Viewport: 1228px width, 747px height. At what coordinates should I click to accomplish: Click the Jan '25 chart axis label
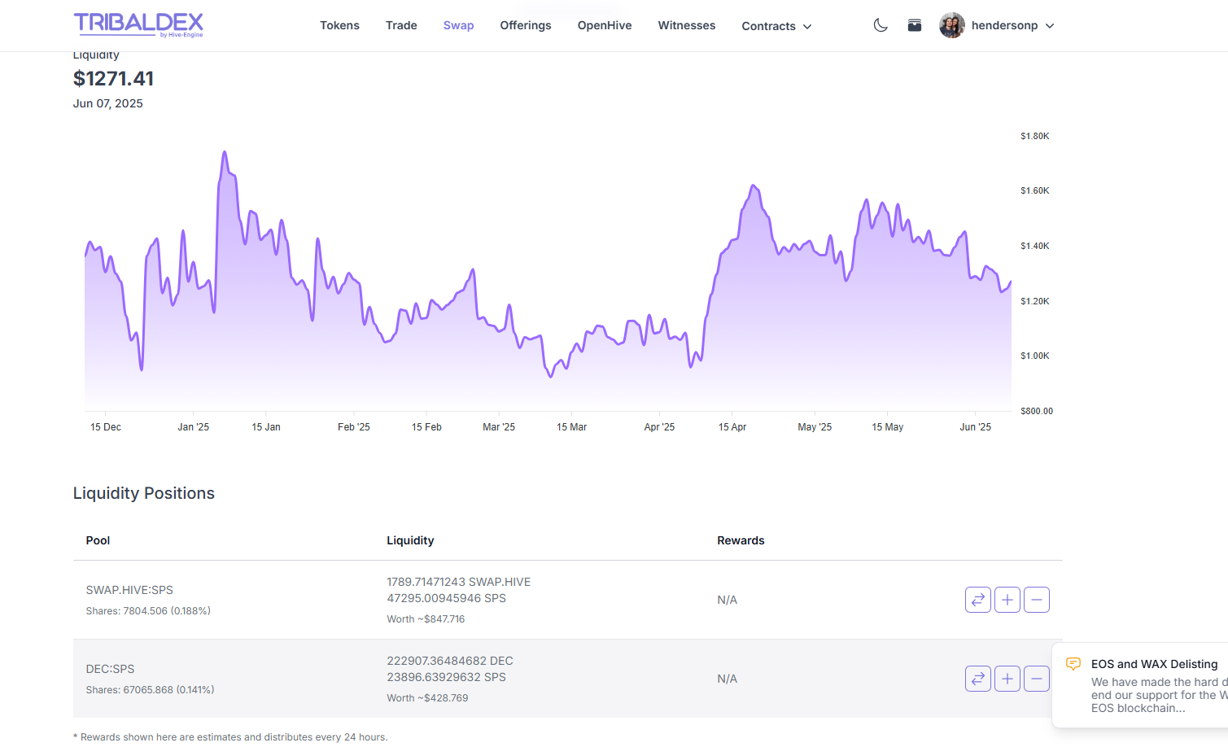point(194,427)
